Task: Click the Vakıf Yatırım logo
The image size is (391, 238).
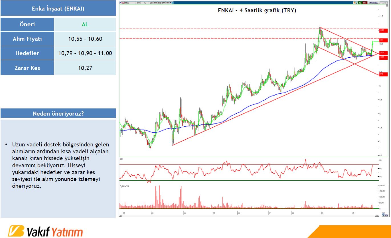Action: [46, 231]
